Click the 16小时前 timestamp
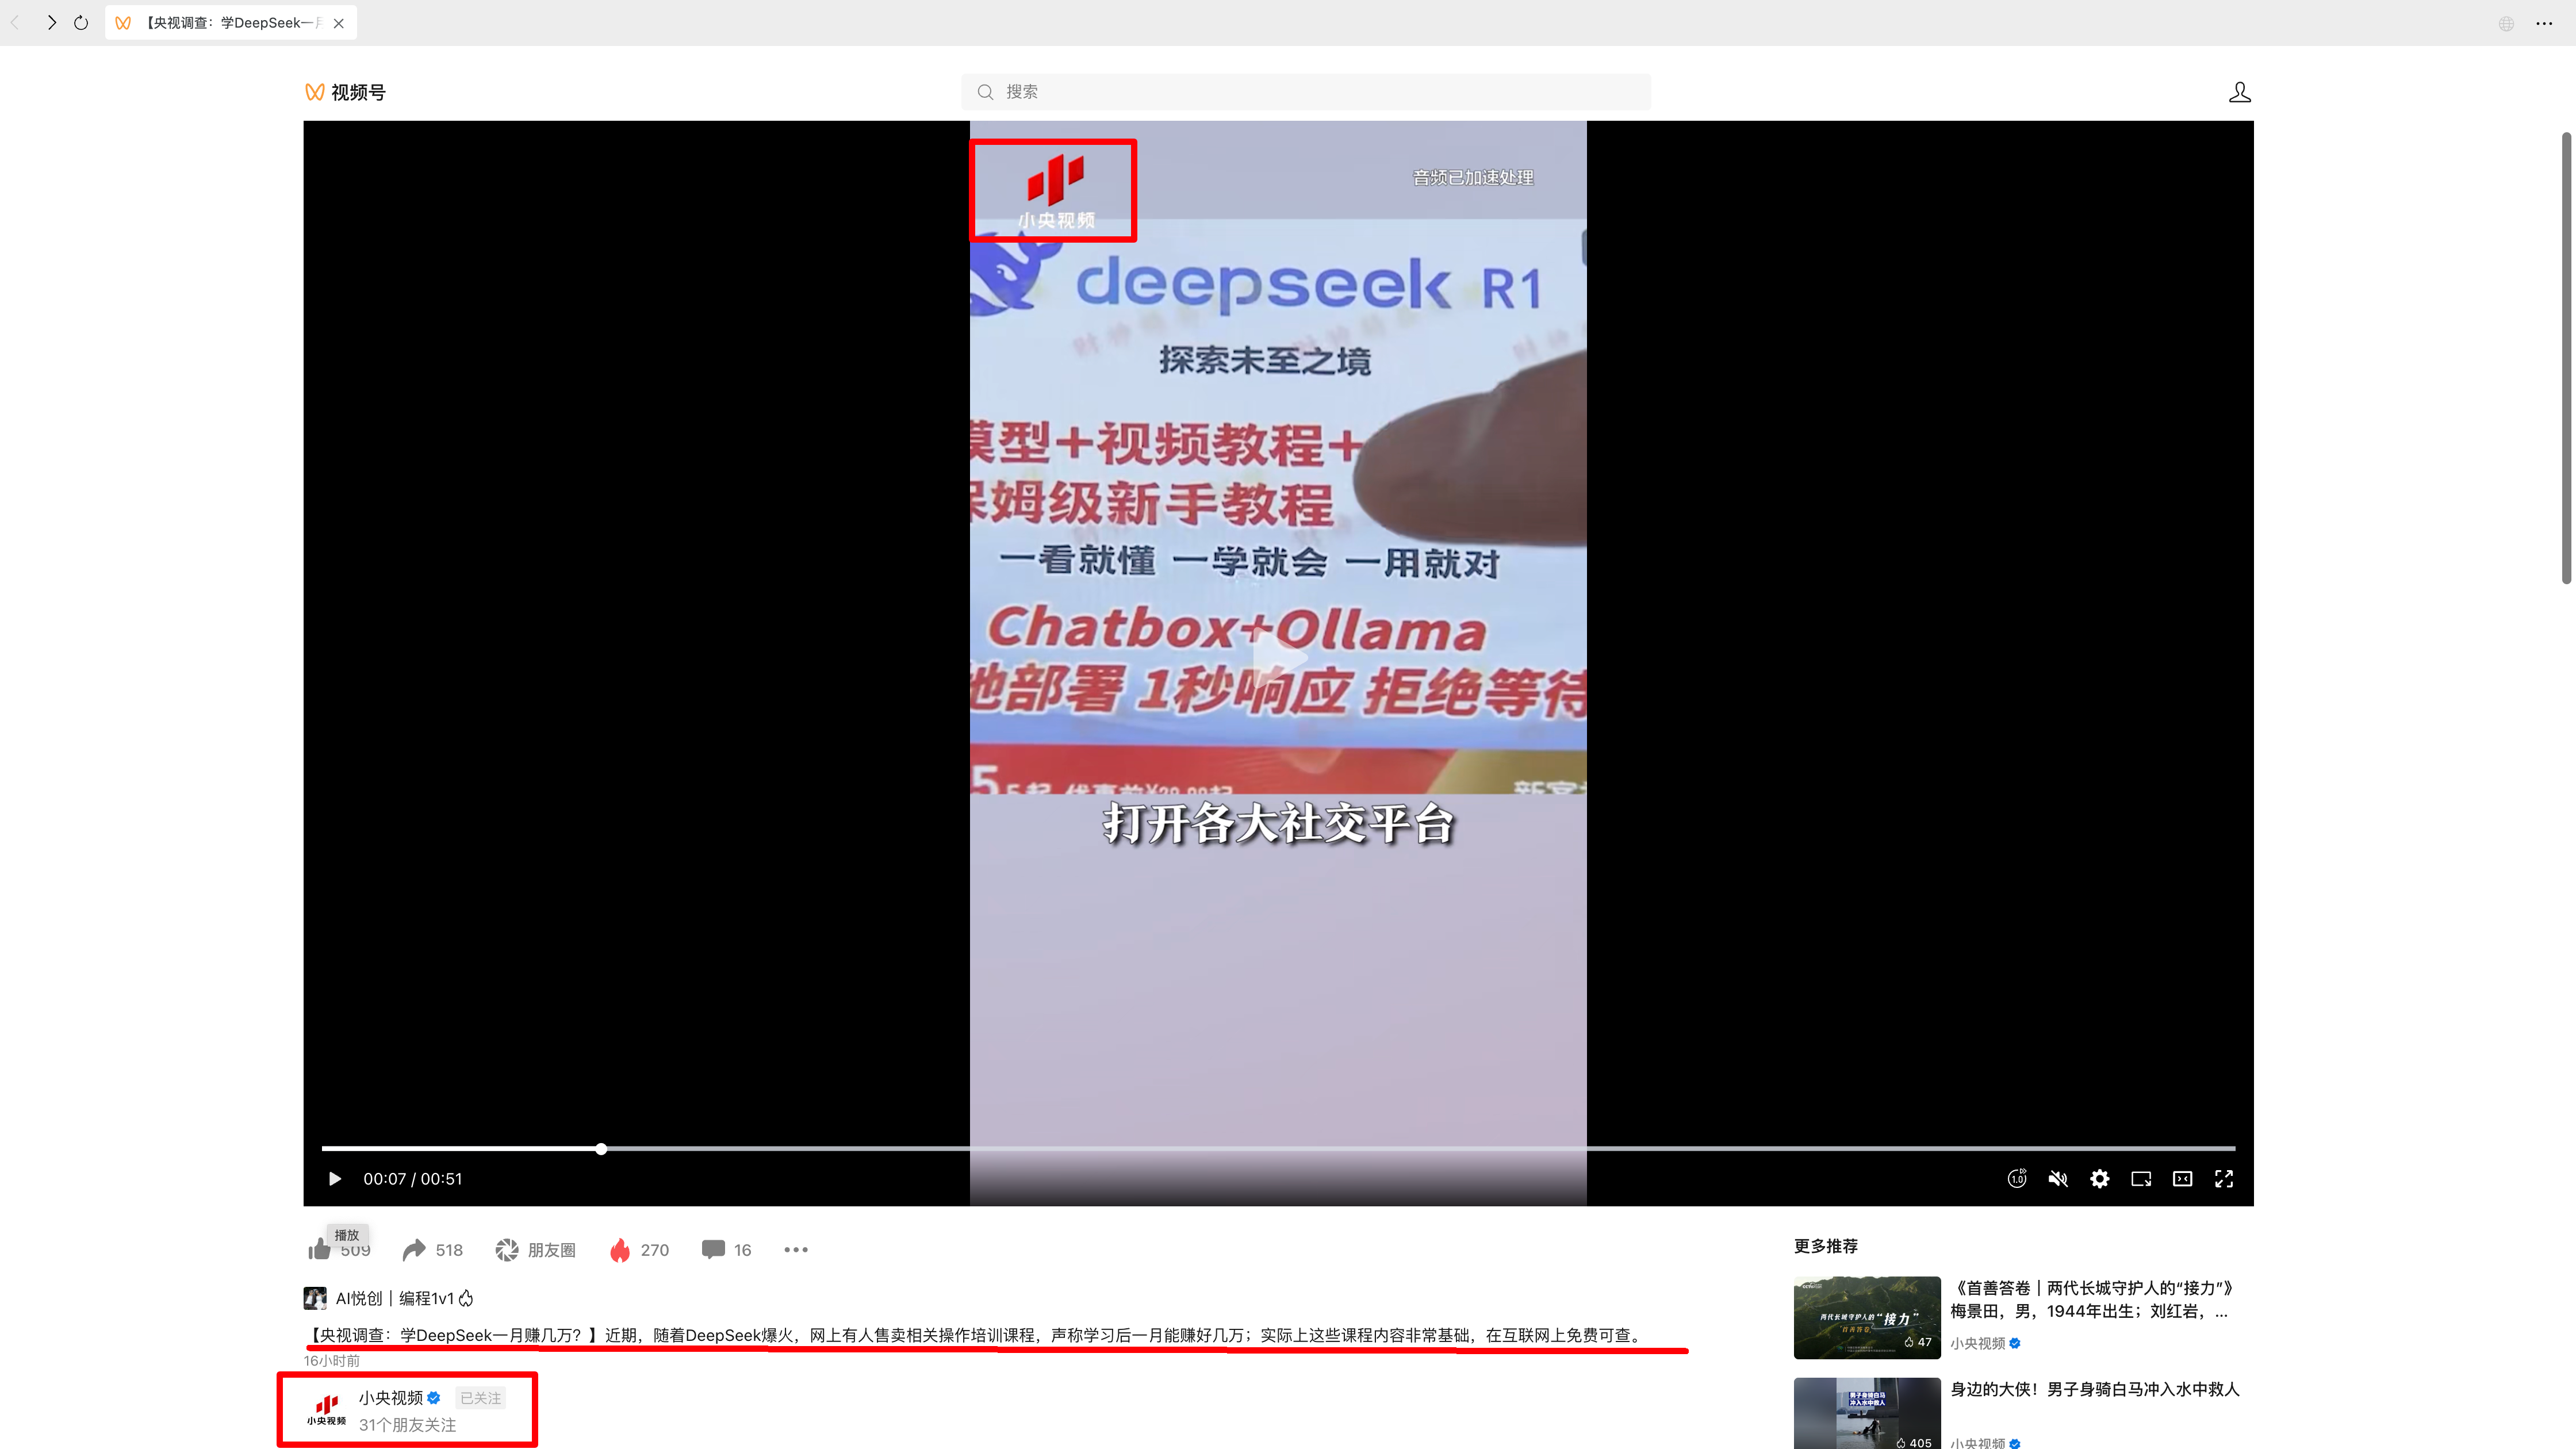The height and width of the screenshot is (1449, 2576). [x=332, y=1361]
